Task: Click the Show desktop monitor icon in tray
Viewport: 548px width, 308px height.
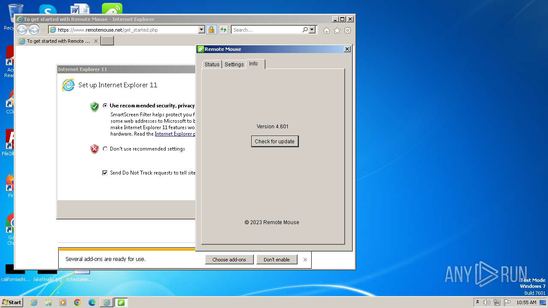Action: point(543,302)
